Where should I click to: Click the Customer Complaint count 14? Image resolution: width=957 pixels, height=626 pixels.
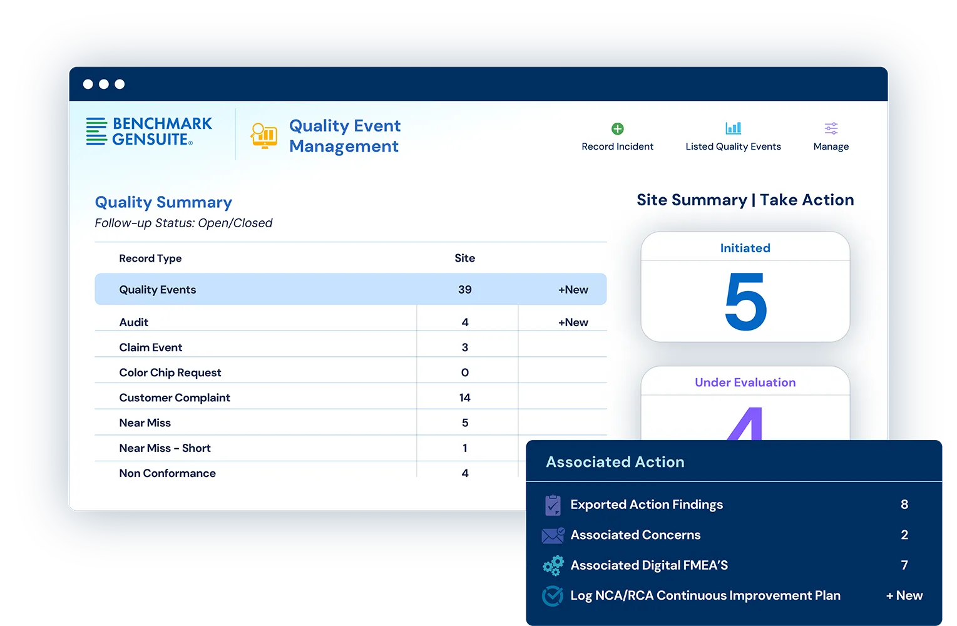click(464, 398)
